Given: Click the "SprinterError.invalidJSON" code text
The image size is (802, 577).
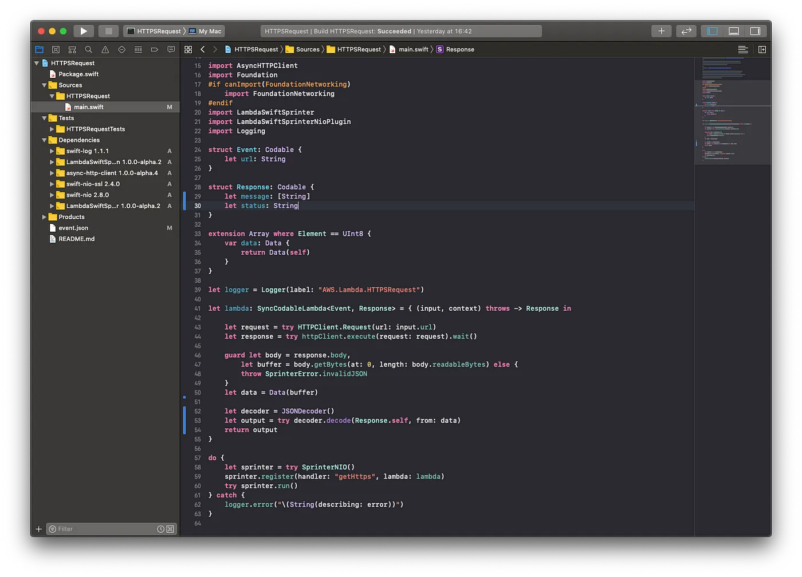Looking at the screenshot, I should (x=316, y=374).
